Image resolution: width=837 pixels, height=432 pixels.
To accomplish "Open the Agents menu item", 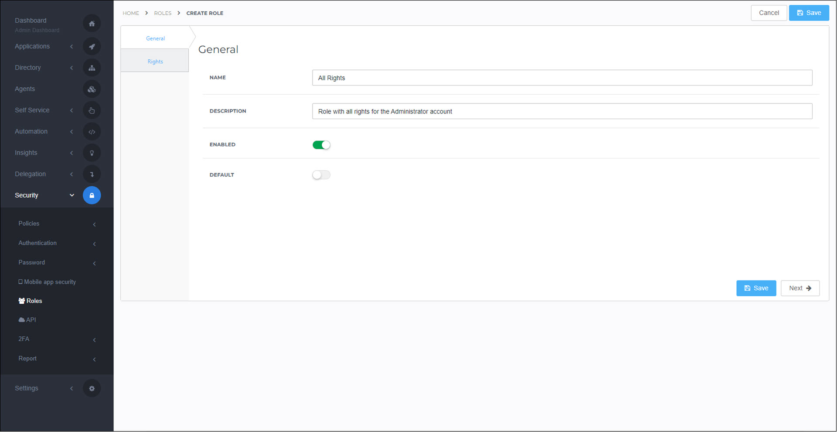I will 25,89.
